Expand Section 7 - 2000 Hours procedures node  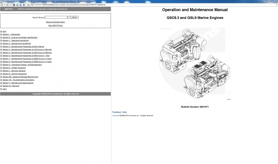click(x=1, y=59)
